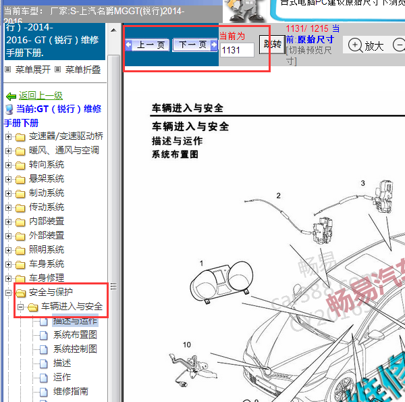Click the sidebar scrollbar up arrow
Viewport: 405px width, 402px height.
point(113,30)
